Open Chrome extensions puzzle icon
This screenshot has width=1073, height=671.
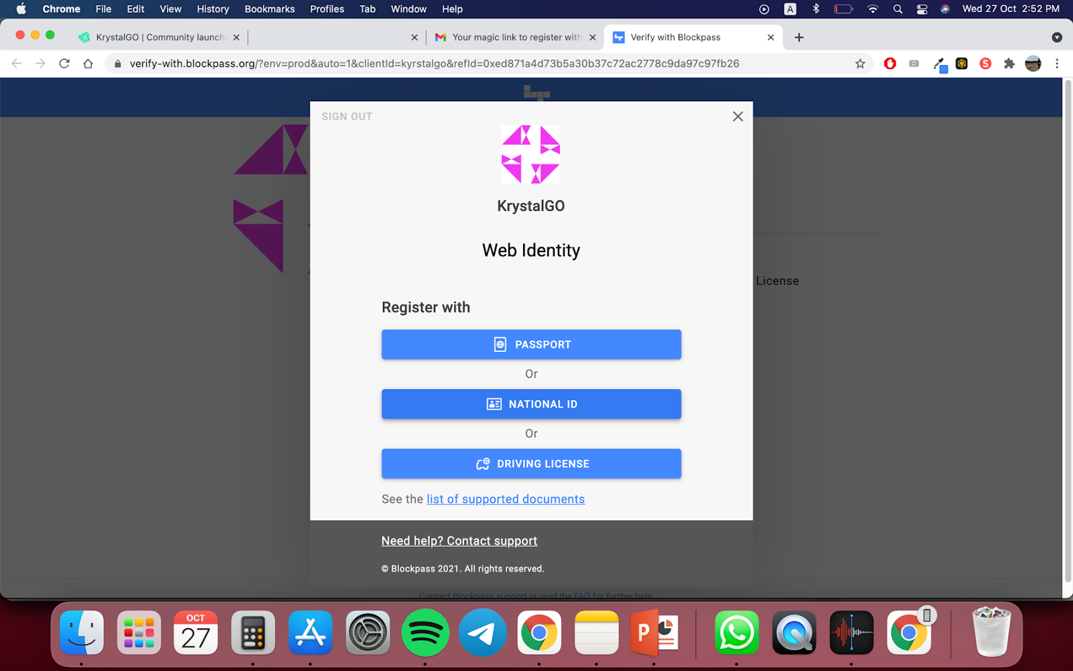[1009, 64]
